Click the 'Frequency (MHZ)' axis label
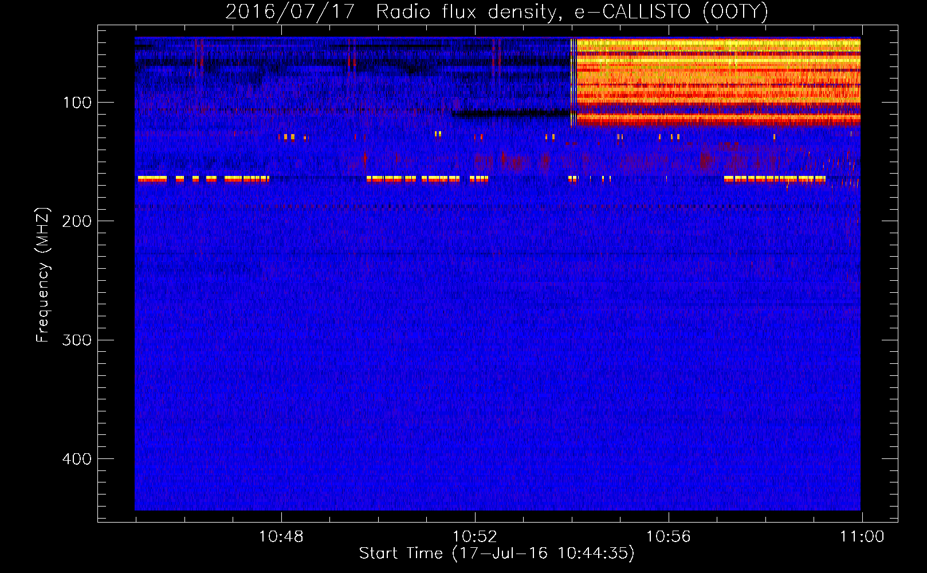Viewport: 927px width, 573px height. click(x=43, y=275)
